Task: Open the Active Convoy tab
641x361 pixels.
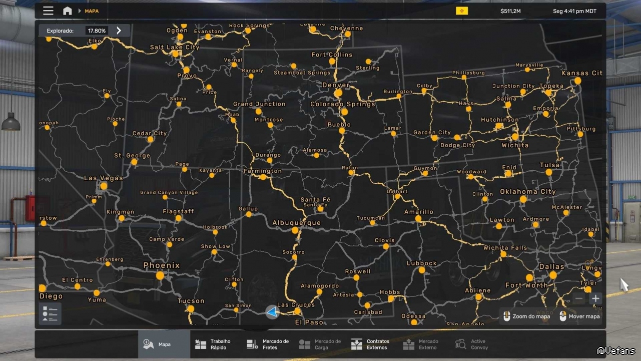Action: point(476,344)
